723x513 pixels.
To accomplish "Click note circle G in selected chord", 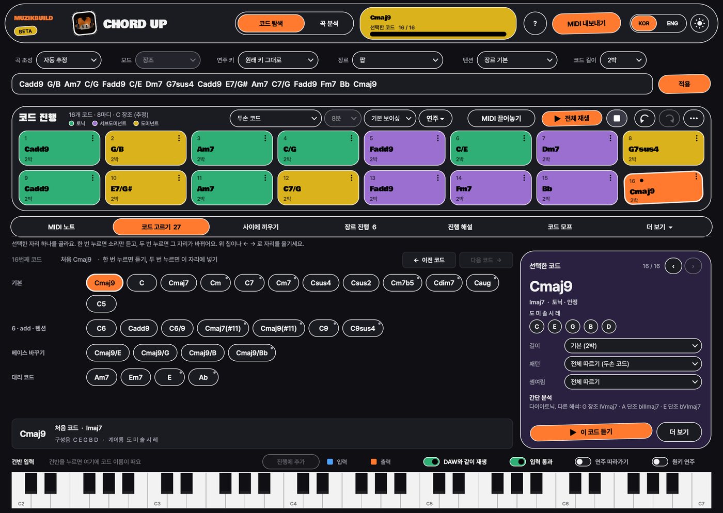I will coord(572,326).
